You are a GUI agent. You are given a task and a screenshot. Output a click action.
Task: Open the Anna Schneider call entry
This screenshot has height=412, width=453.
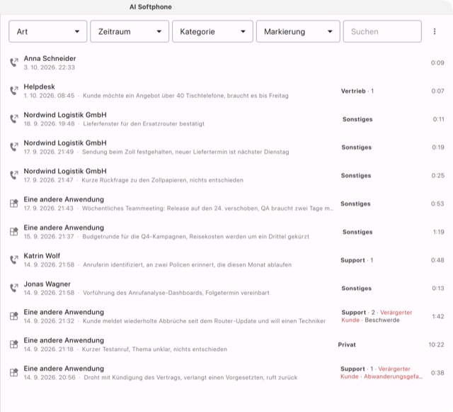point(226,62)
